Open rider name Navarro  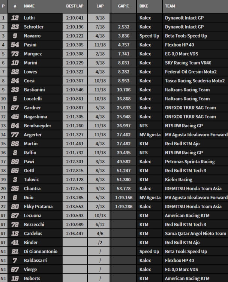click(x=33, y=36)
